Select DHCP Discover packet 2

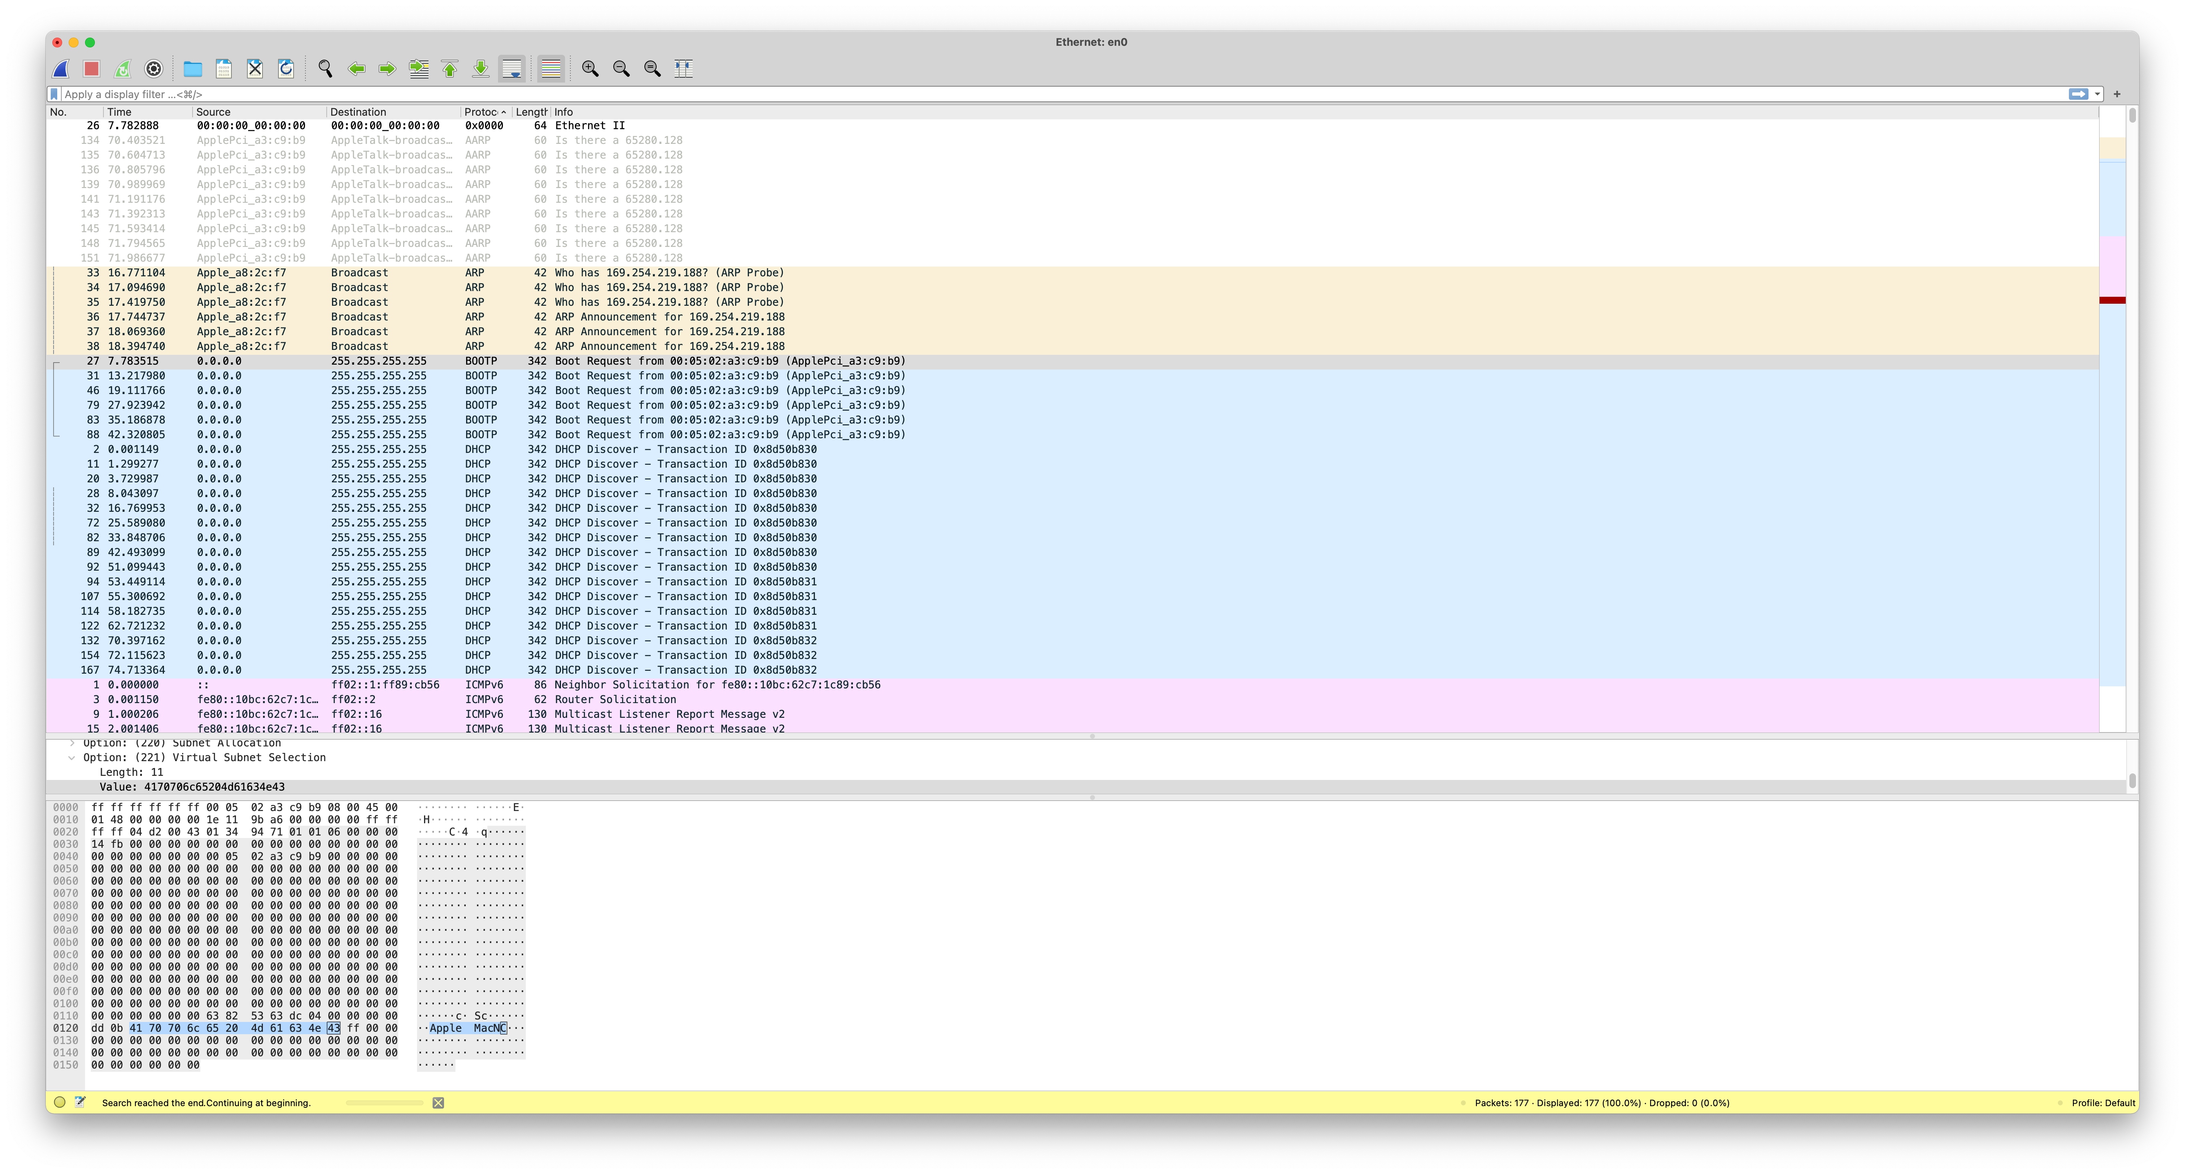pyautogui.click(x=1072, y=450)
